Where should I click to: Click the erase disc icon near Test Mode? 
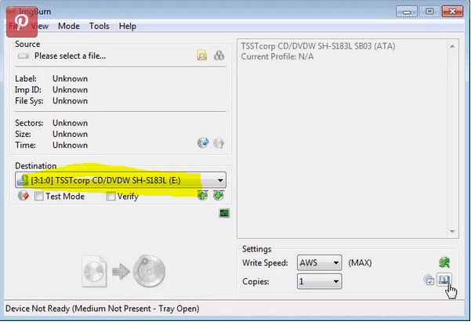(x=24, y=196)
